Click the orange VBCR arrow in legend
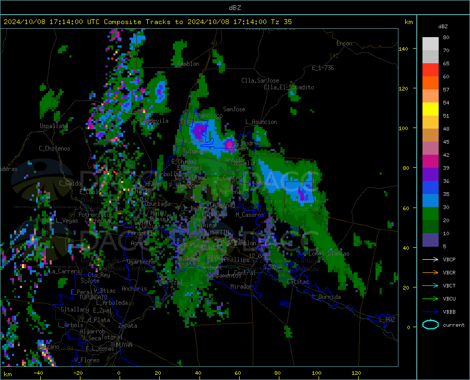Viewport: 470px width, 380px height. (430, 272)
